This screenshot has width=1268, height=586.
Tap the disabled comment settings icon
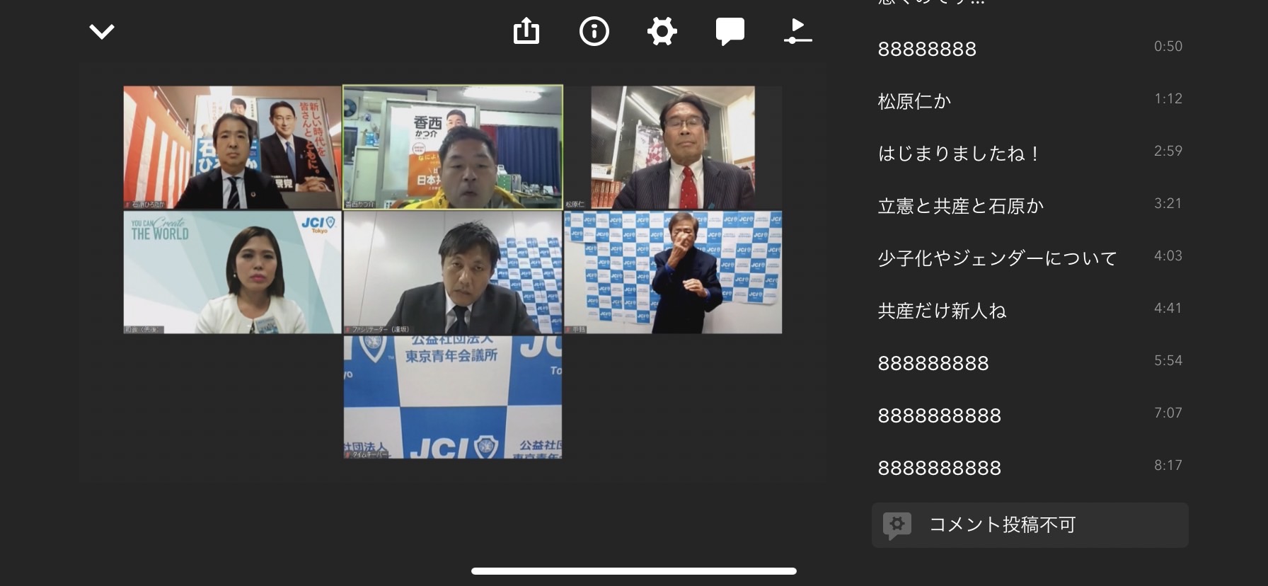[897, 525]
